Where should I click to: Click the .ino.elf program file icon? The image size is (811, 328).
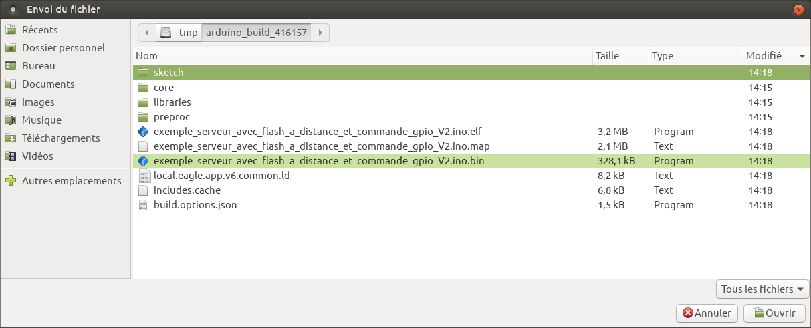pos(142,132)
